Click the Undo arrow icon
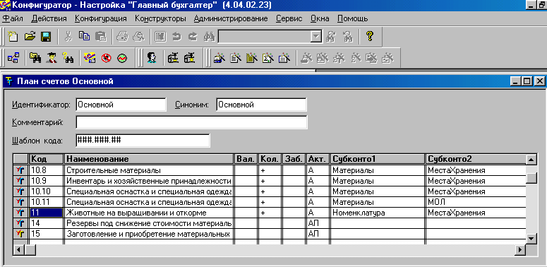 point(176,37)
